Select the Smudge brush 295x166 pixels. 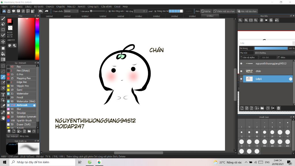coord(21,113)
